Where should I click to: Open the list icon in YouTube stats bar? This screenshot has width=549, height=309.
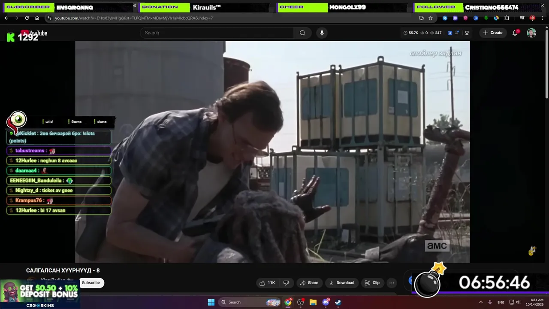tap(457, 33)
